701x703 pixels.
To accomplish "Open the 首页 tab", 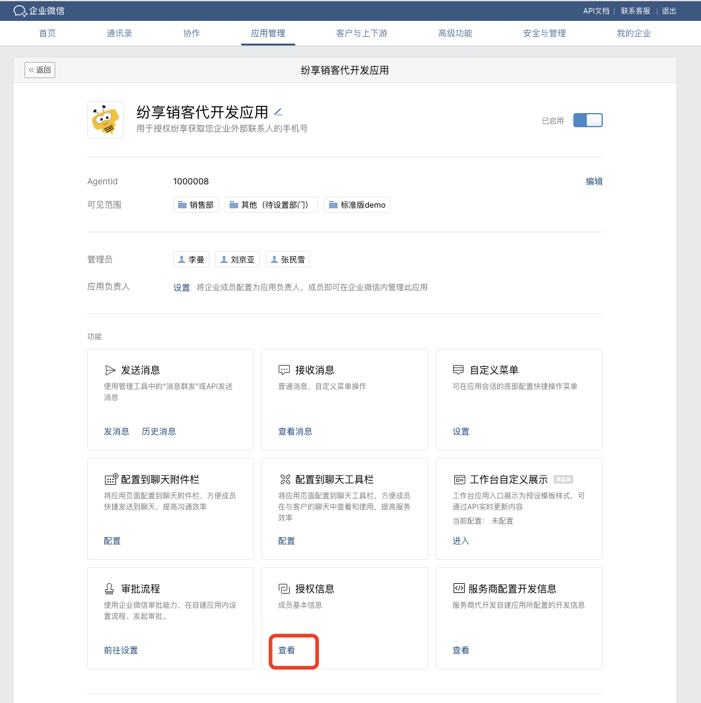I will point(47,33).
